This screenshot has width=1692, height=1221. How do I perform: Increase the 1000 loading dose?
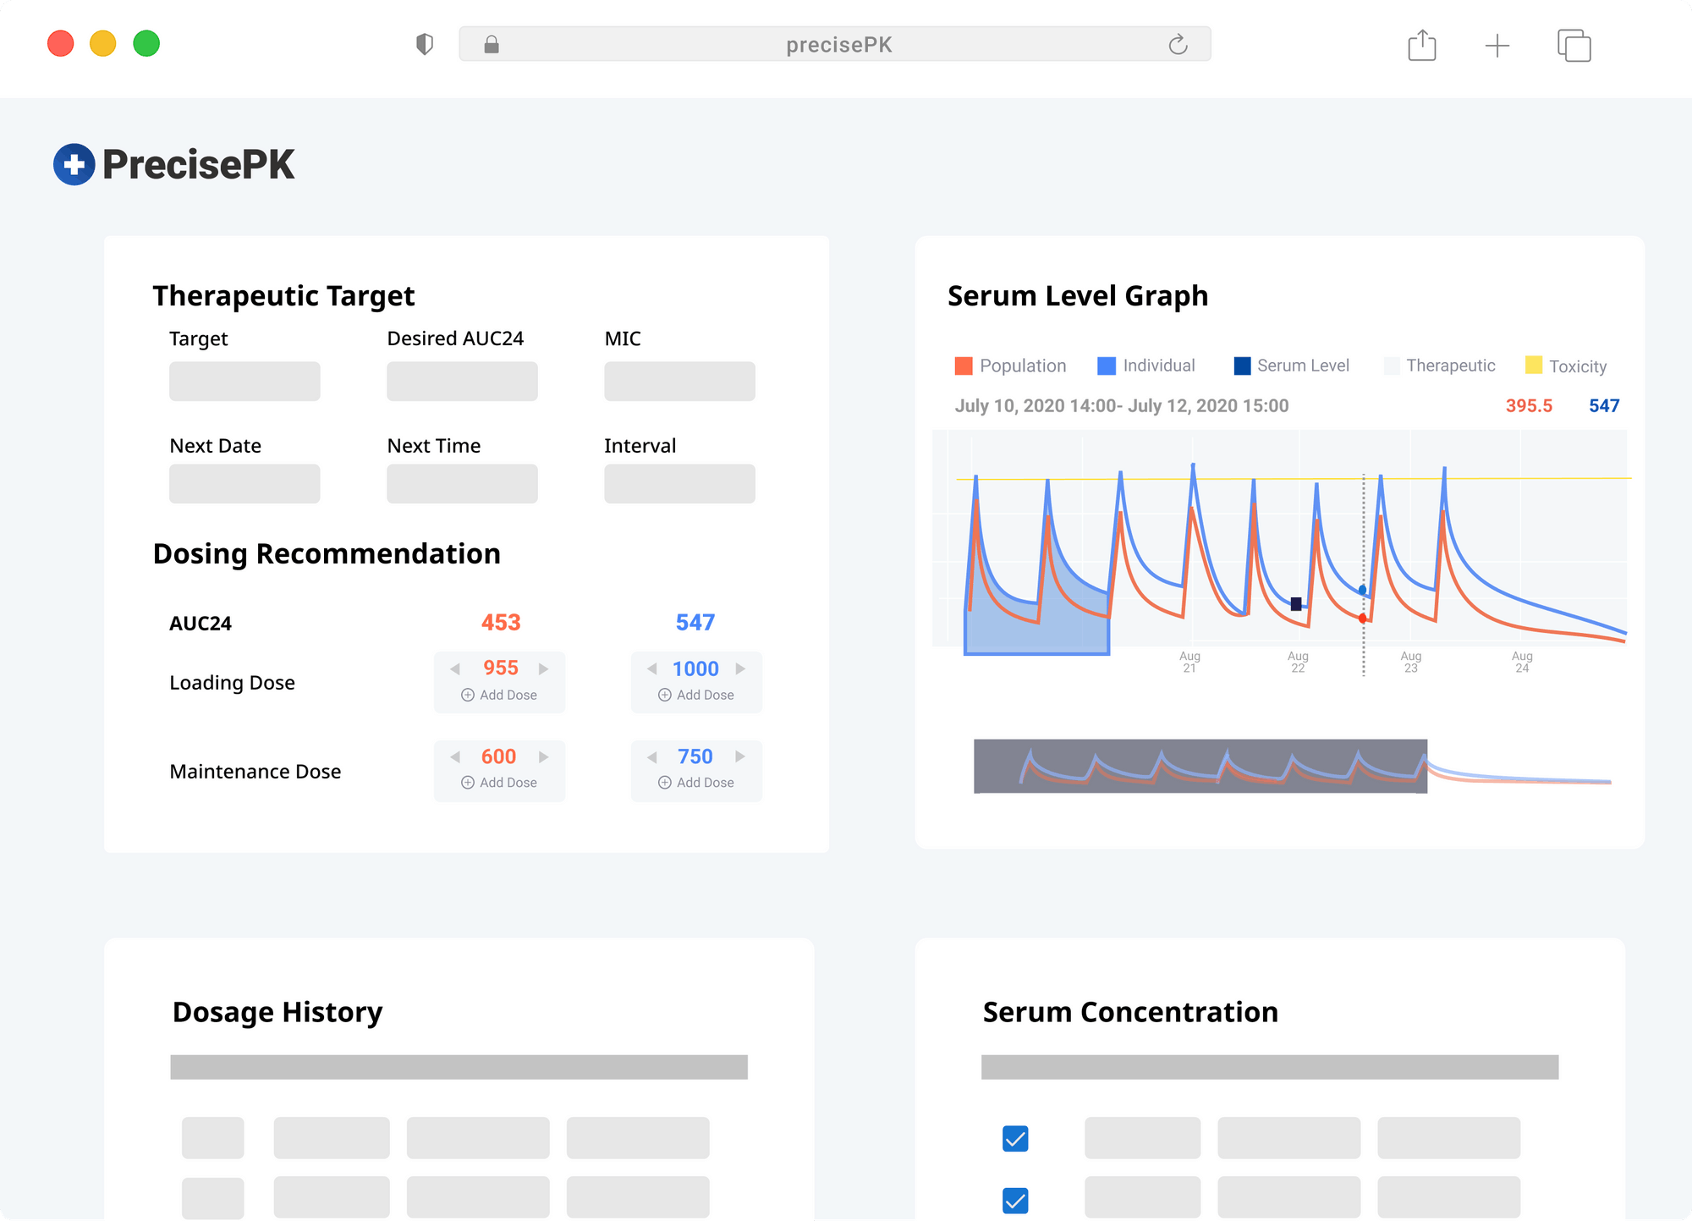(x=740, y=668)
